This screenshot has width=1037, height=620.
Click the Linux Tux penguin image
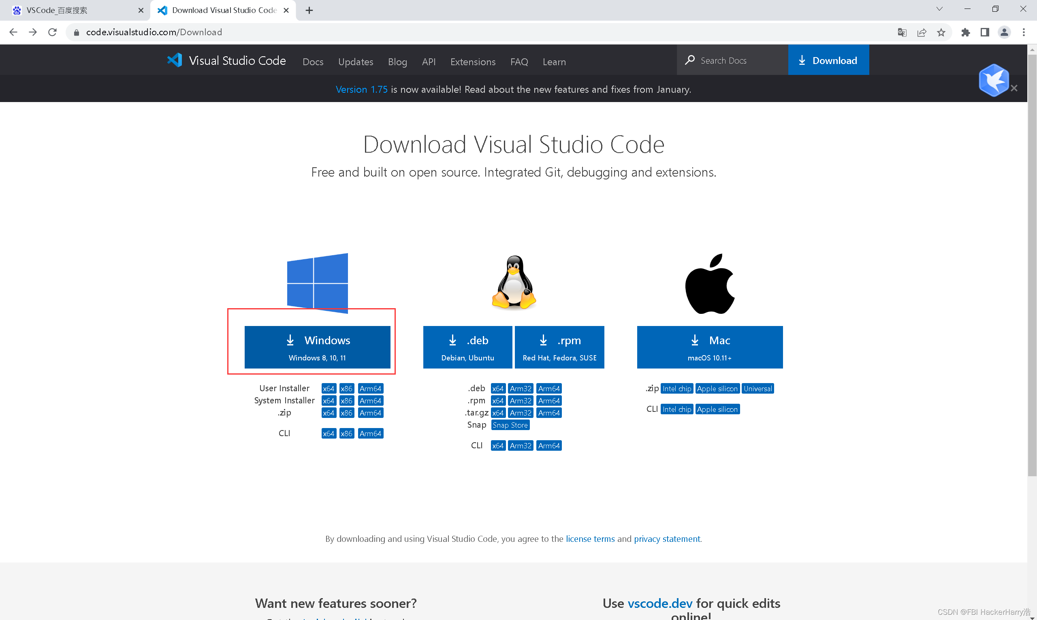[x=514, y=282]
